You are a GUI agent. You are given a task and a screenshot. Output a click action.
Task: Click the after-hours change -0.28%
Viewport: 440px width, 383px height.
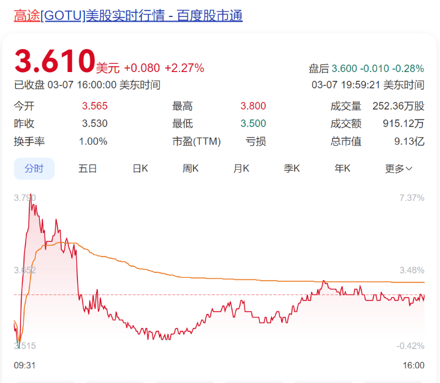point(408,69)
